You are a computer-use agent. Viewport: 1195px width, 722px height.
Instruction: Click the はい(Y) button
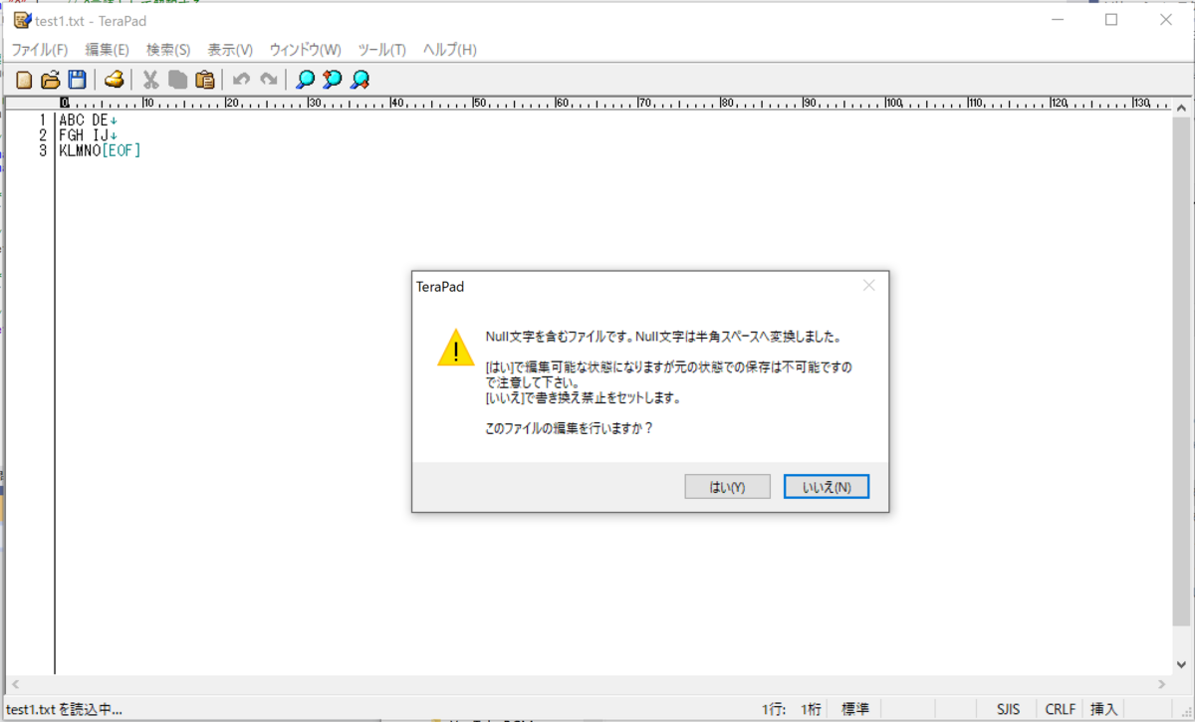pyautogui.click(x=727, y=487)
